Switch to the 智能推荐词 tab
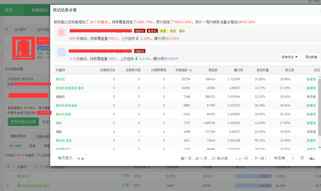This screenshot has height=191, width=321. (18, 136)
